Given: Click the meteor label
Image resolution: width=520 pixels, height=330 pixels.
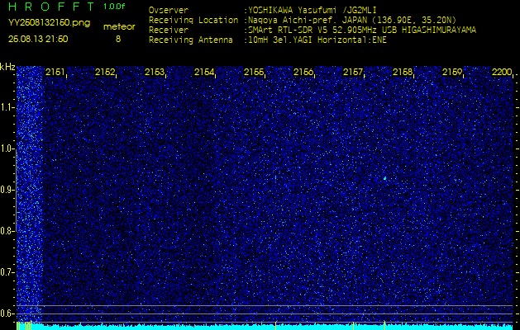Looking at the screenshot, I should [119, 26].
